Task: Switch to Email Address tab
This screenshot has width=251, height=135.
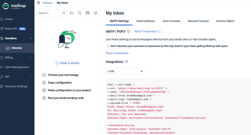Action: (x=146, y=21)
